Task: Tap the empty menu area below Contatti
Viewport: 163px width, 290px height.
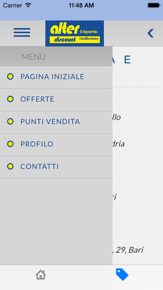Action: point(56,222)
